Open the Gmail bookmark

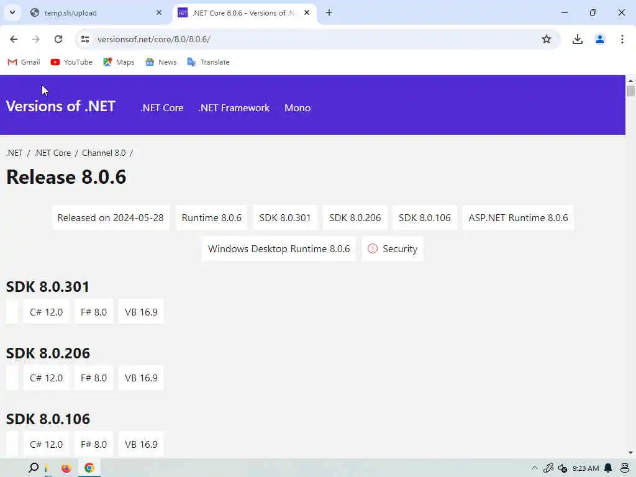[x=24, y=62]
